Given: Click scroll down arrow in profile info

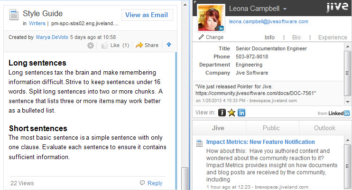Looking at the screenshot, I should [x=348, y=102].
